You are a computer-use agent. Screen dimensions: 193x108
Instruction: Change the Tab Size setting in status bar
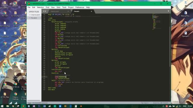click(144, 103)
